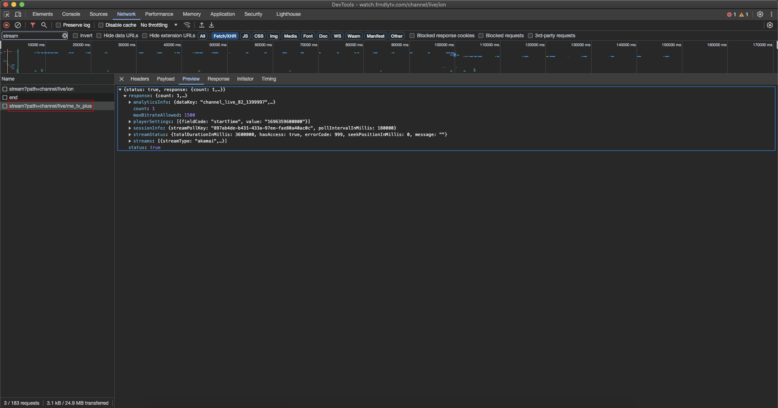Expand the analyticsInfo object
Image resolution: width=778 pixels, height=408 pixels.
[130, 102]
